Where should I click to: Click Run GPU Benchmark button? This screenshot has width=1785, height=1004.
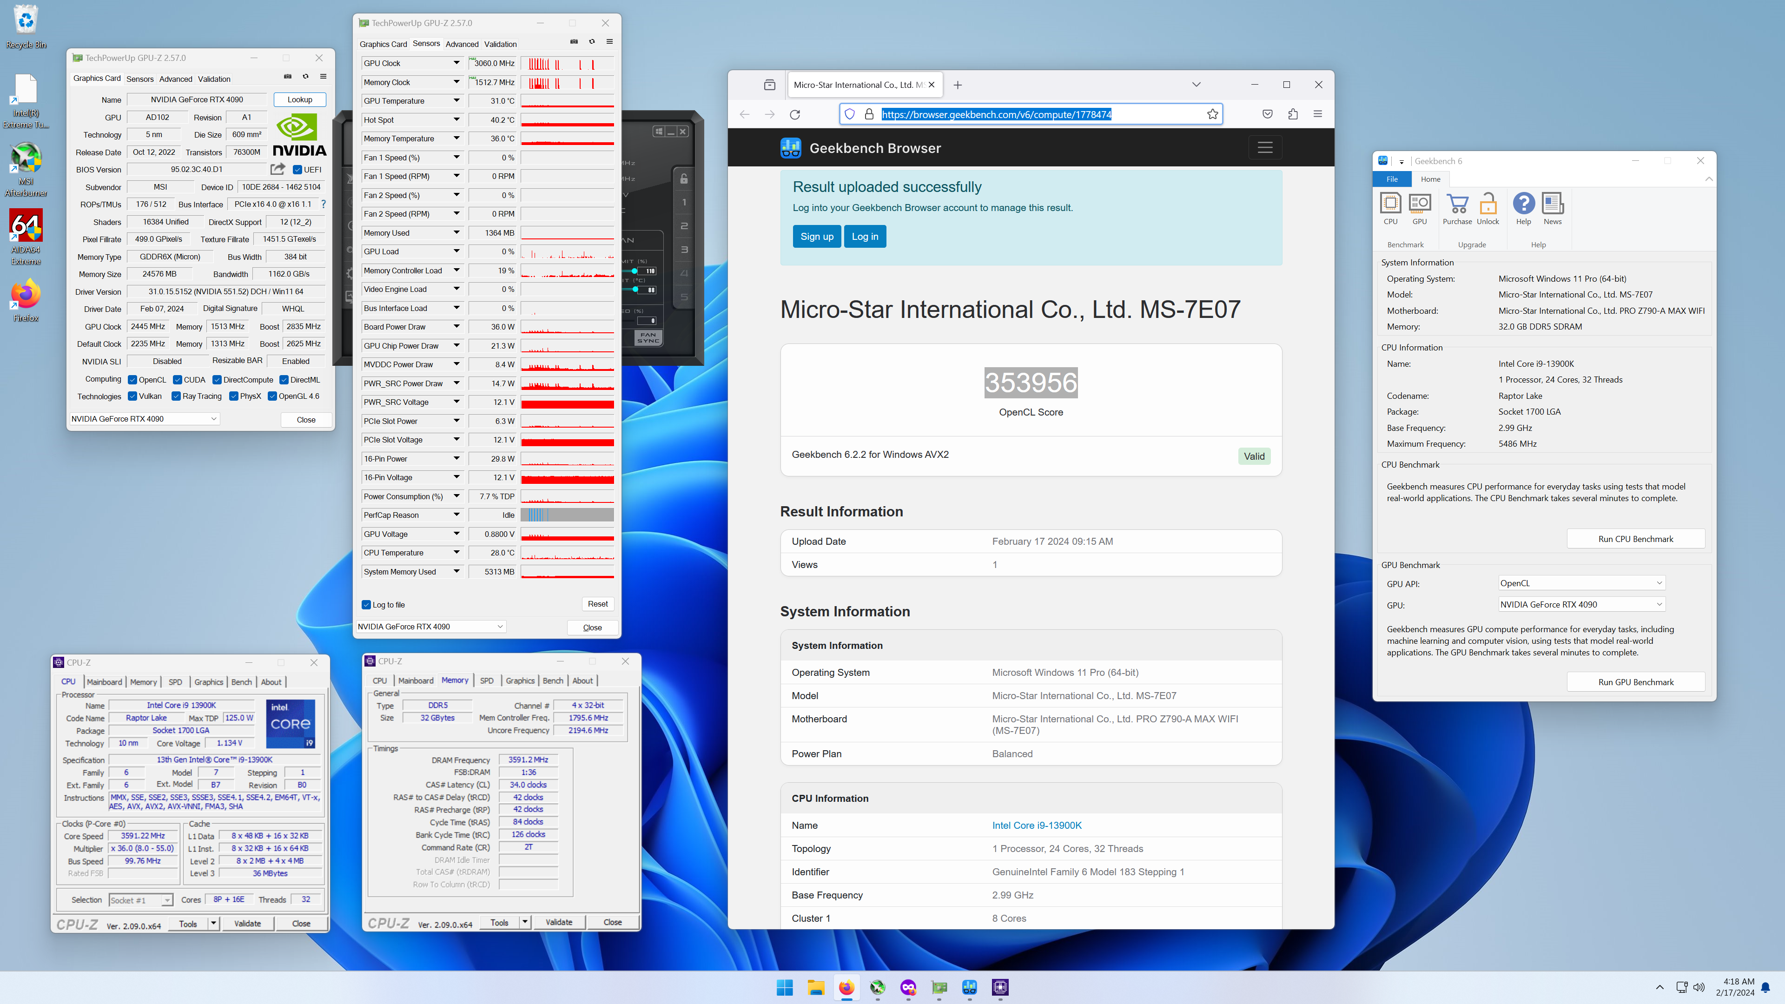pos(1636,682)
